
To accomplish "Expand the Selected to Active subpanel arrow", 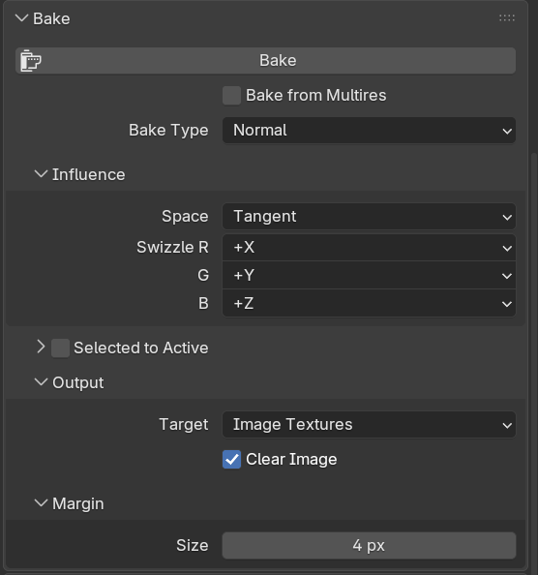I will click(41, 347).
